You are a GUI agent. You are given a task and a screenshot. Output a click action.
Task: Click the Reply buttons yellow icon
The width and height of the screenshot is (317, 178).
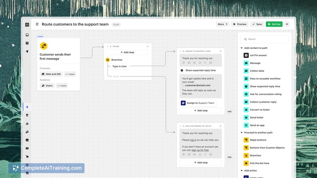(246, 140)
